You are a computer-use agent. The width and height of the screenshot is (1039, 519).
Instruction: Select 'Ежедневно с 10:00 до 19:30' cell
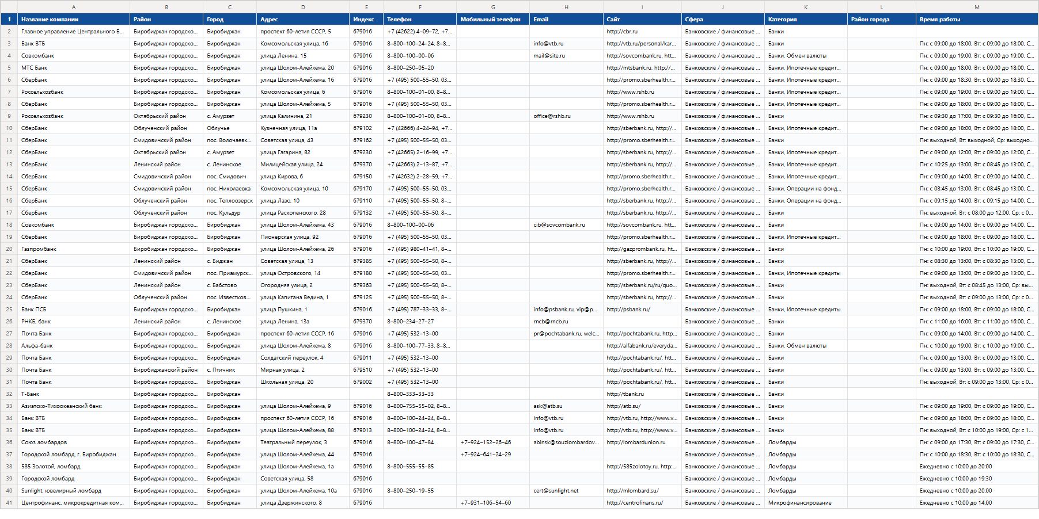point(977,479)
